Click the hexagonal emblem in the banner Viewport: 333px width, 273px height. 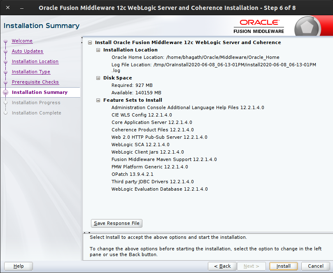pyautogui.click(x=308, y=26)
